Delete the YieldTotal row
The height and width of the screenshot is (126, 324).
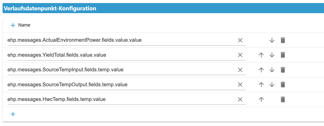click(x=283, y=55)
